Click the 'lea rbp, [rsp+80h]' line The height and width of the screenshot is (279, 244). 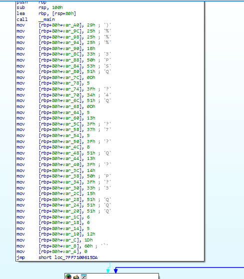click(x=46, y=13)
